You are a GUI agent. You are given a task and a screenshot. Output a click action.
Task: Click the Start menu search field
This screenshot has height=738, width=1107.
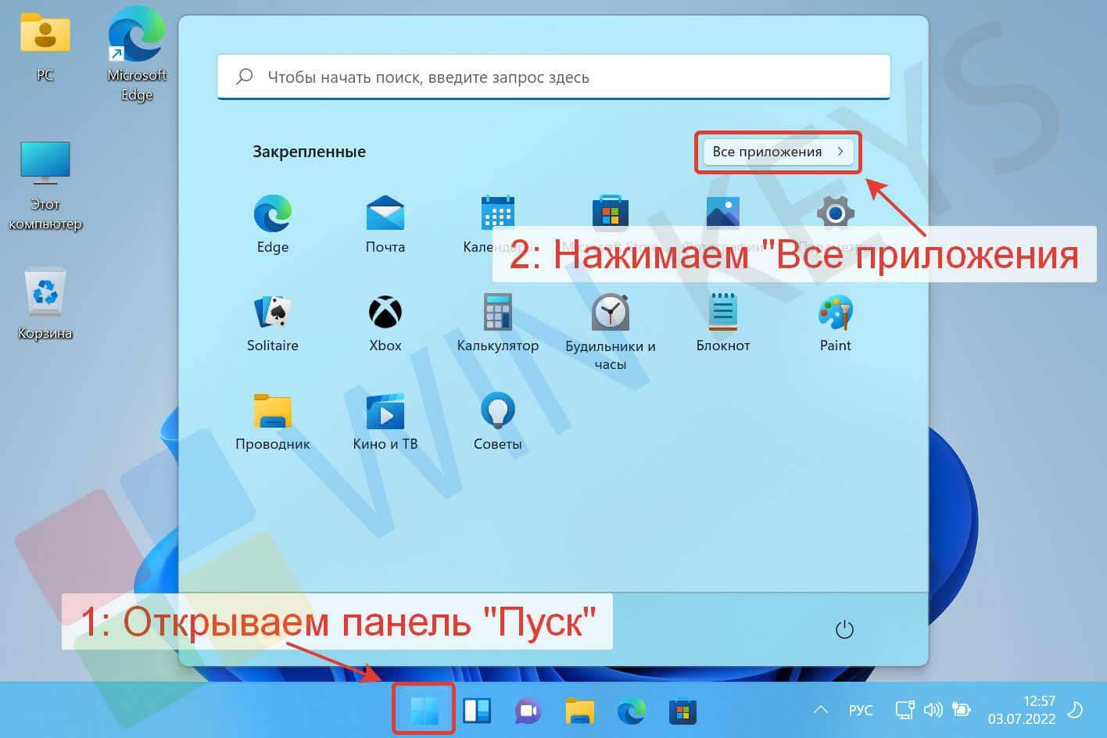(x=553, y=77)
